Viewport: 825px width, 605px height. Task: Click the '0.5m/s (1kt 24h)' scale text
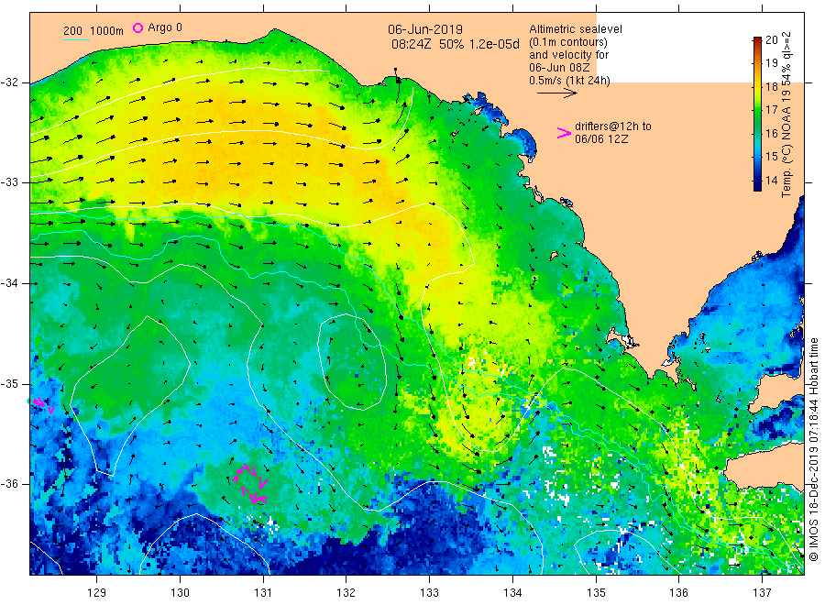[569, 81]
